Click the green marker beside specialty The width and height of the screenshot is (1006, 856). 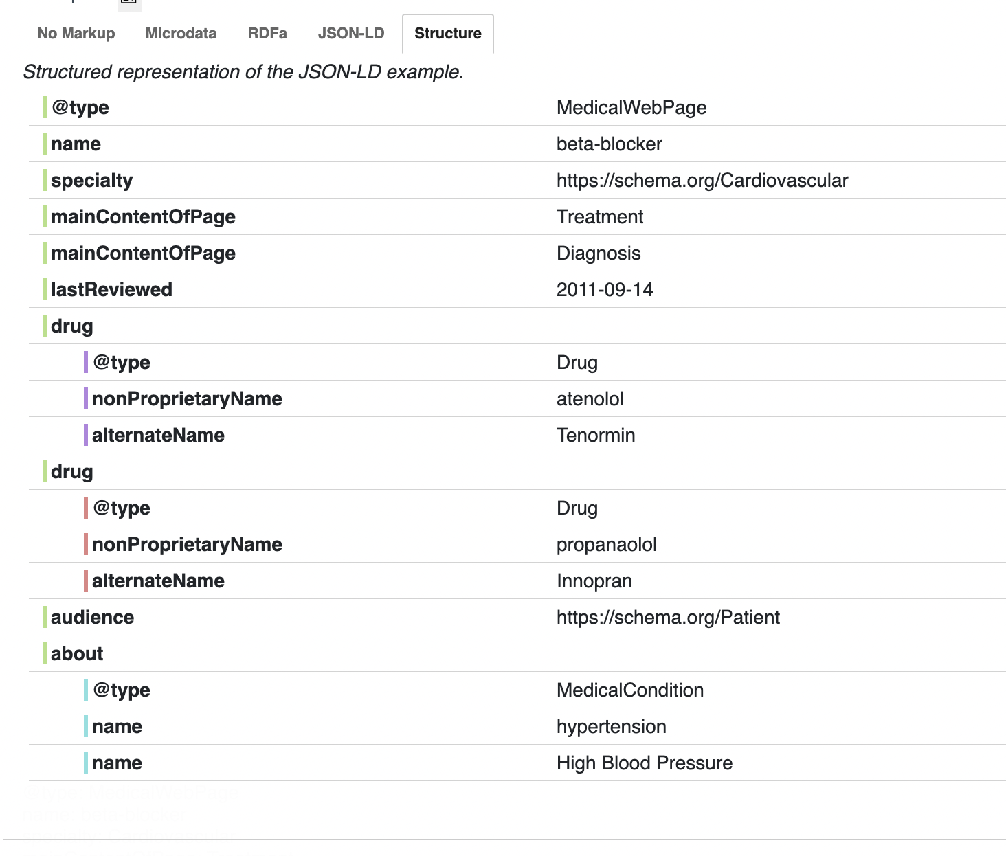(x=44, y=180)
